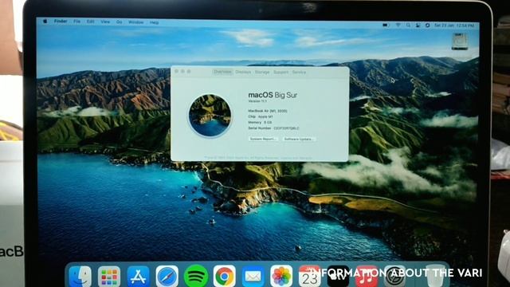
Task: Open the View menu
Action: (x=105, y=22)
